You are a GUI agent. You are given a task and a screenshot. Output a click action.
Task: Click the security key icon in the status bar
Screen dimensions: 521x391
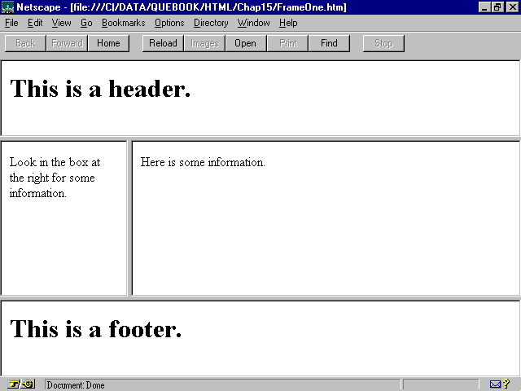click(21, 384)
